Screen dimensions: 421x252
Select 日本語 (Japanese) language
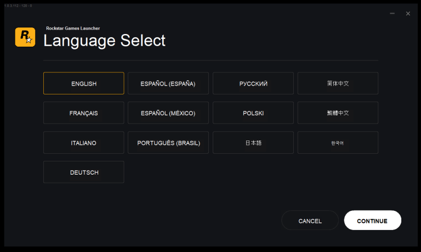point(253,143)
